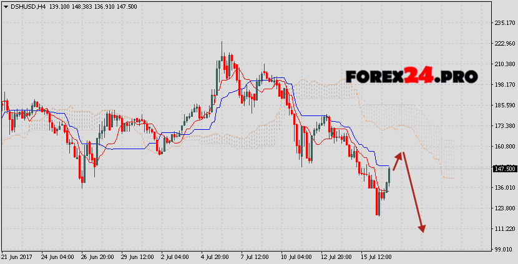
Task: Click the 21 Jun 2017 date label
Action: click(17, 257)
